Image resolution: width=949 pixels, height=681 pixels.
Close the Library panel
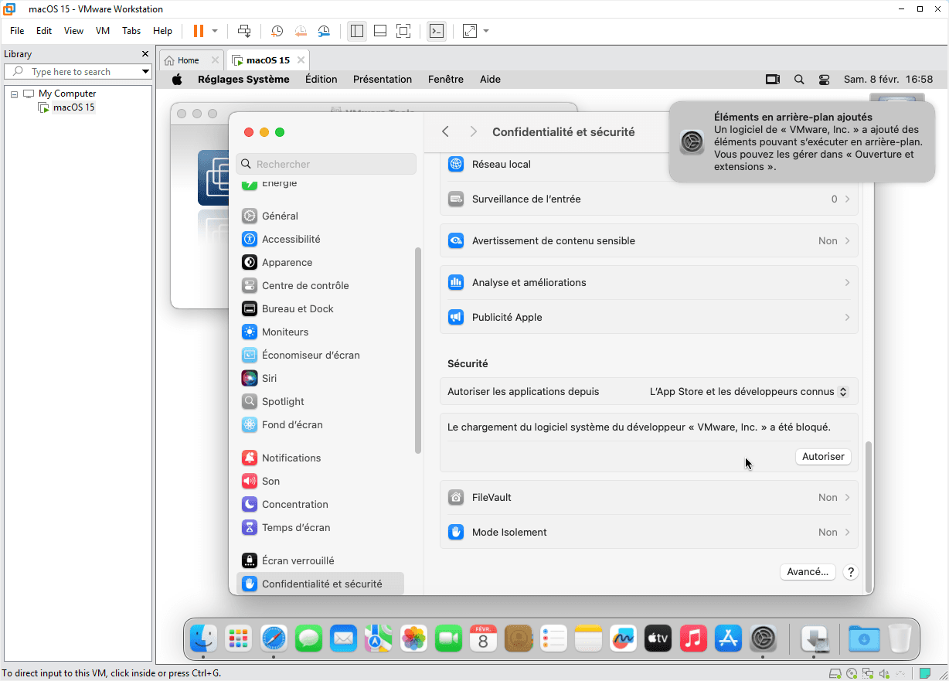(145, 54)
